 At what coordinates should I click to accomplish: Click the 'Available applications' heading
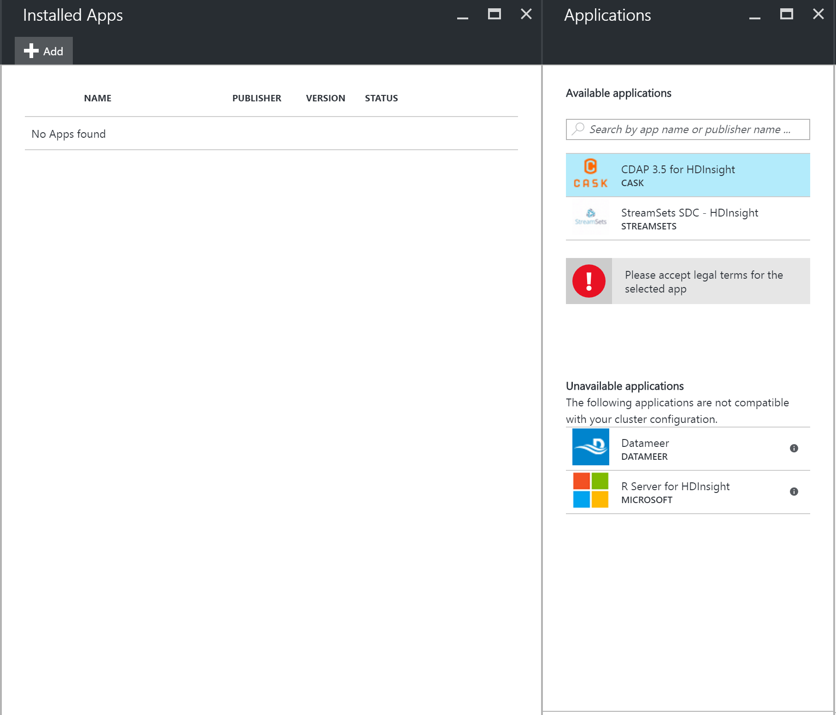(618, 94)
